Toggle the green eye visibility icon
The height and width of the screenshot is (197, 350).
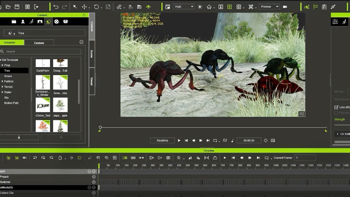[x=148, y=7]
